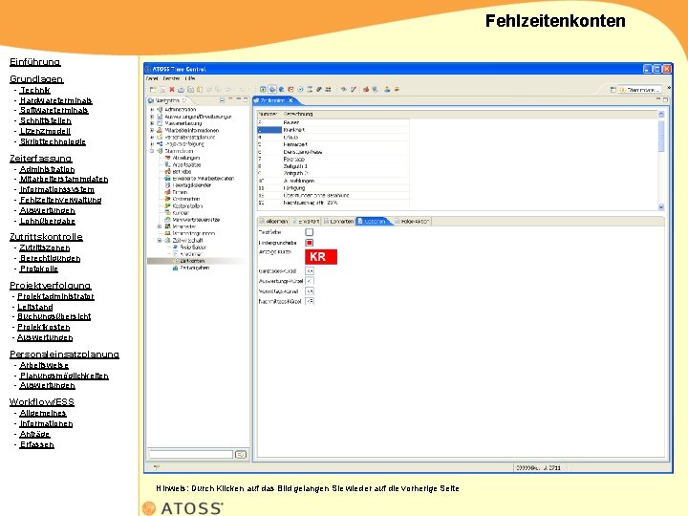Switch to the Lohnarten tab
The image size is (688, 516).
(x=338, y=222)
